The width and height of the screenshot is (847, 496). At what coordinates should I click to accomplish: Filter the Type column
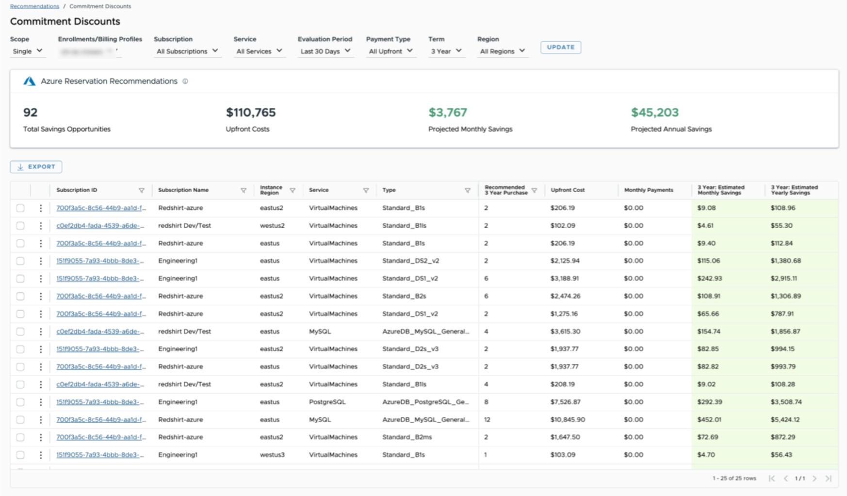pyautogui.click(x=468, y=190)
